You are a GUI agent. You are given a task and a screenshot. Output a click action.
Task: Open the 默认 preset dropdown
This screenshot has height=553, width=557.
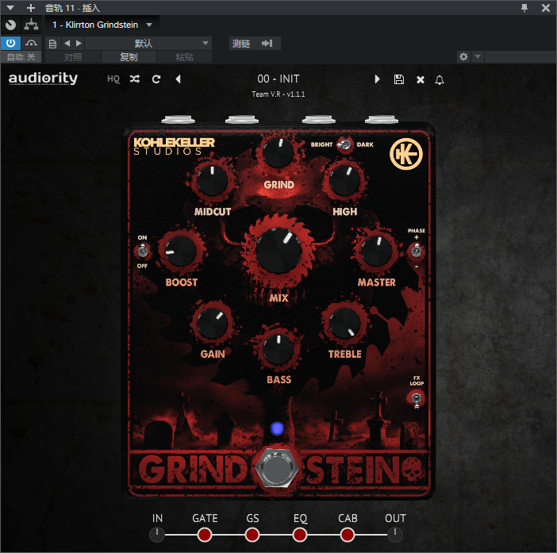point(148,44)
